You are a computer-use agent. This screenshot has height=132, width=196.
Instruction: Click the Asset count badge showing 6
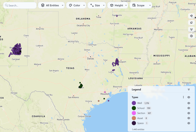(146, 118)
